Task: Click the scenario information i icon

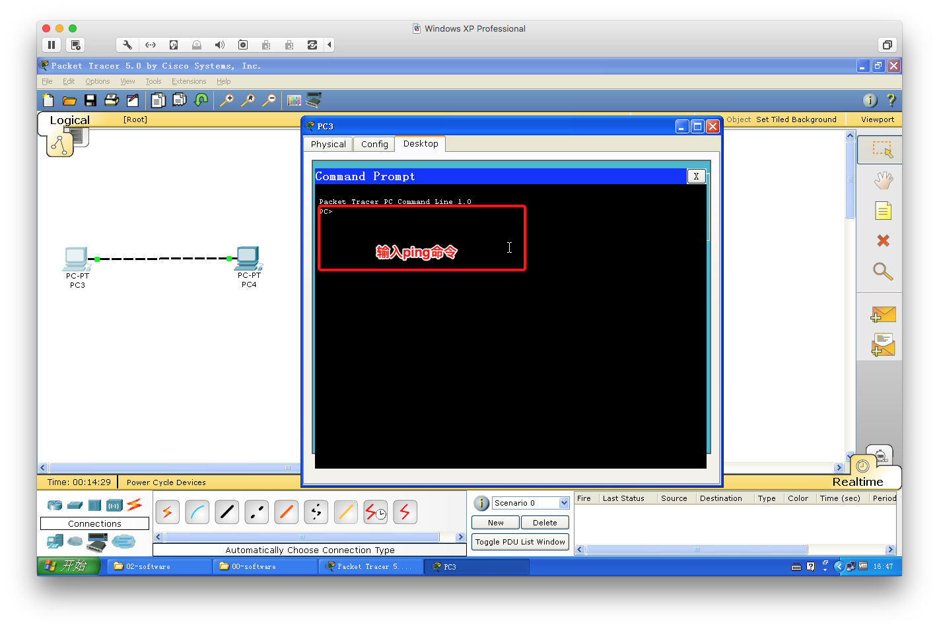Action: point(481,504)
